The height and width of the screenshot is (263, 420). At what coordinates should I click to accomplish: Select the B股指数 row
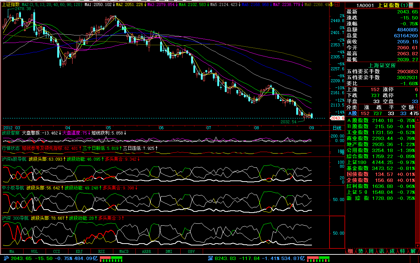381,126
